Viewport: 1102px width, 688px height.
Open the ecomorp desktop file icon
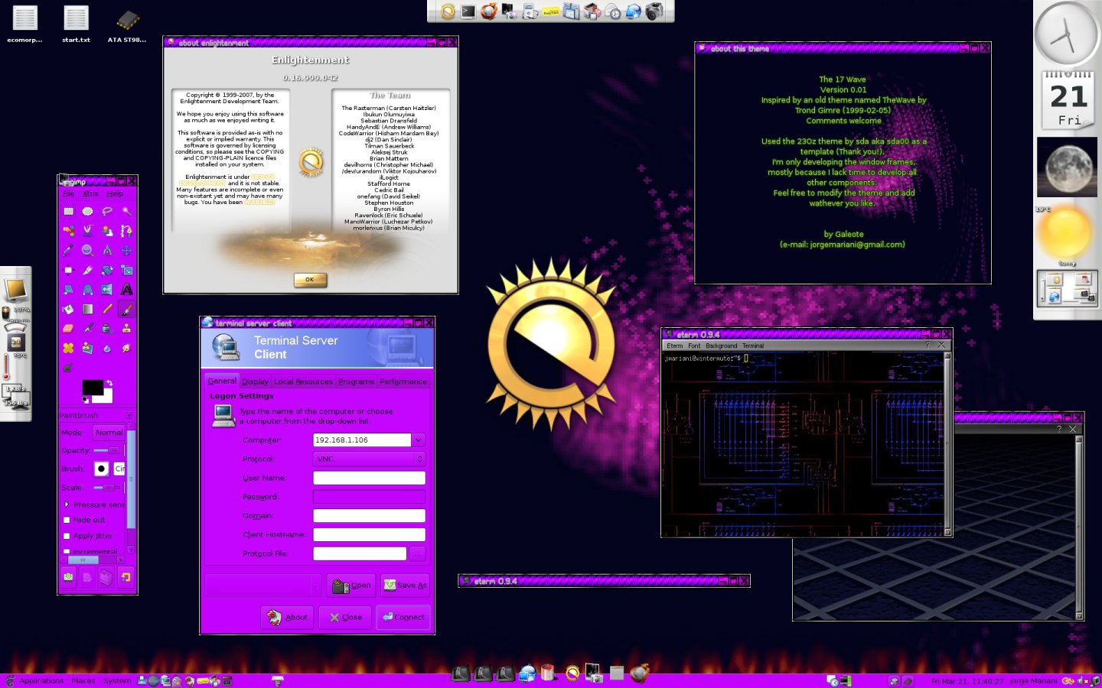(25, 24)
